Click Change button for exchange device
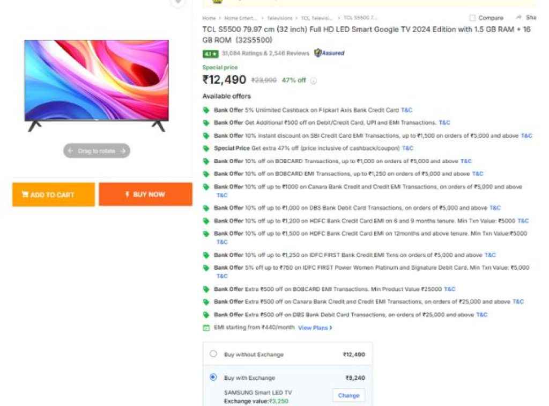Viewport: 549px width, 406px height. 348,395
